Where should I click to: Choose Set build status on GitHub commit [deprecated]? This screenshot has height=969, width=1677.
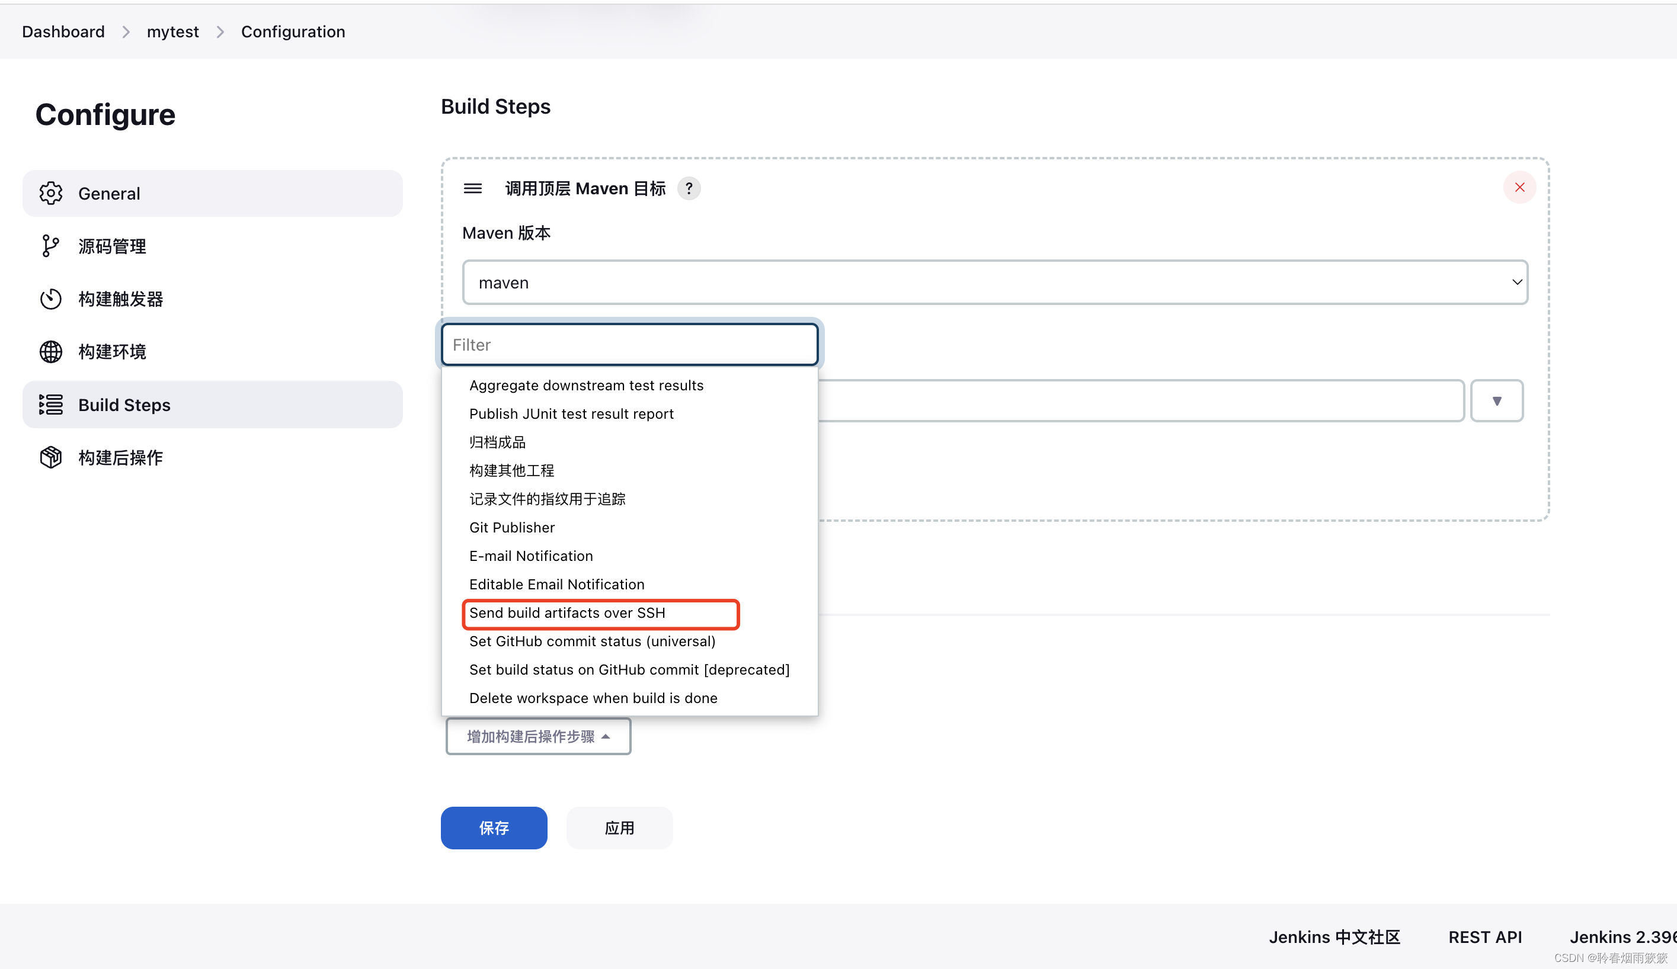(629, 670)
